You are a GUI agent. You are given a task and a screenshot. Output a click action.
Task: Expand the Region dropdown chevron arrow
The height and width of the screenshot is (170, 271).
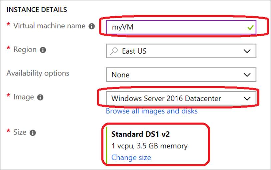click(x=247, y=51)
